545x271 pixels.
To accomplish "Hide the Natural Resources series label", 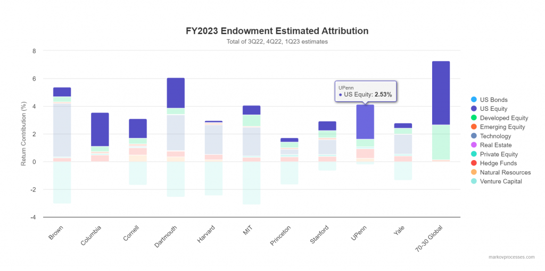I will (x=506, y=172).
